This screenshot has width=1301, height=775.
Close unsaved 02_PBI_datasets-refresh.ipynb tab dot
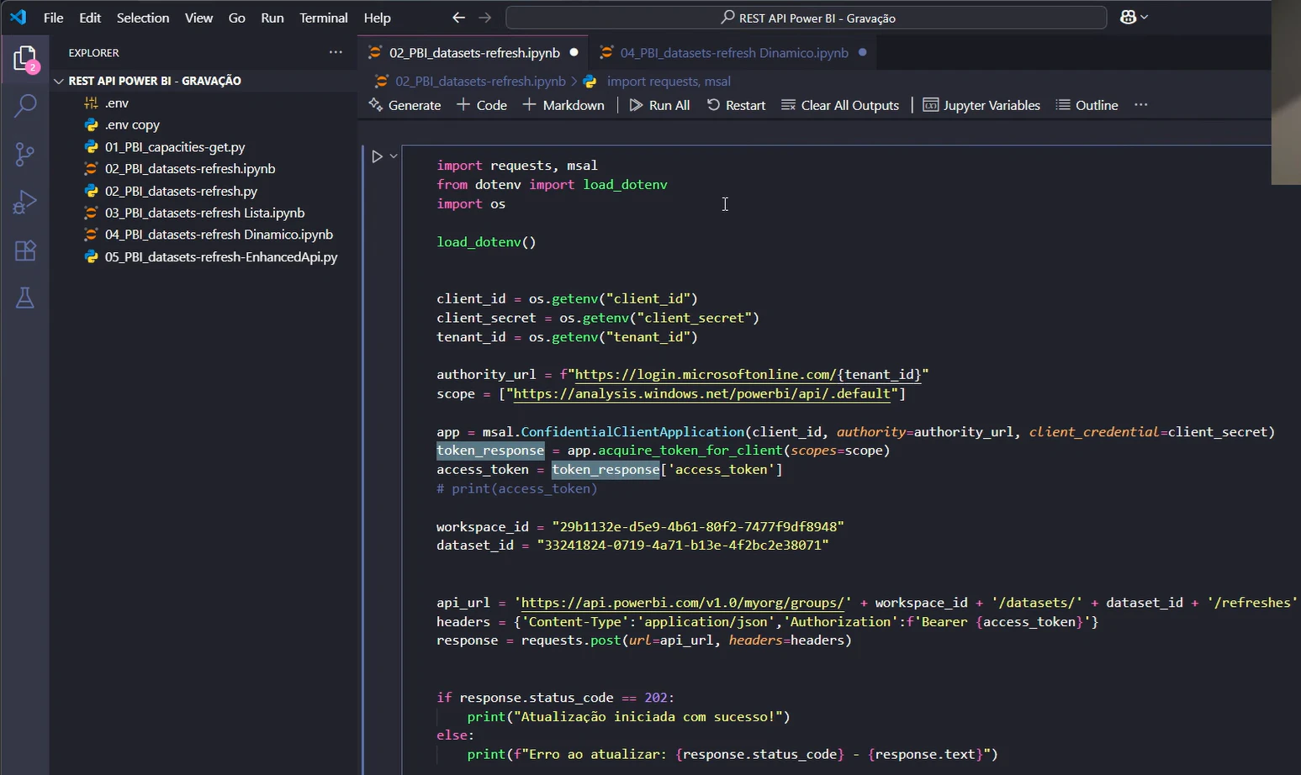click(574, 52)
